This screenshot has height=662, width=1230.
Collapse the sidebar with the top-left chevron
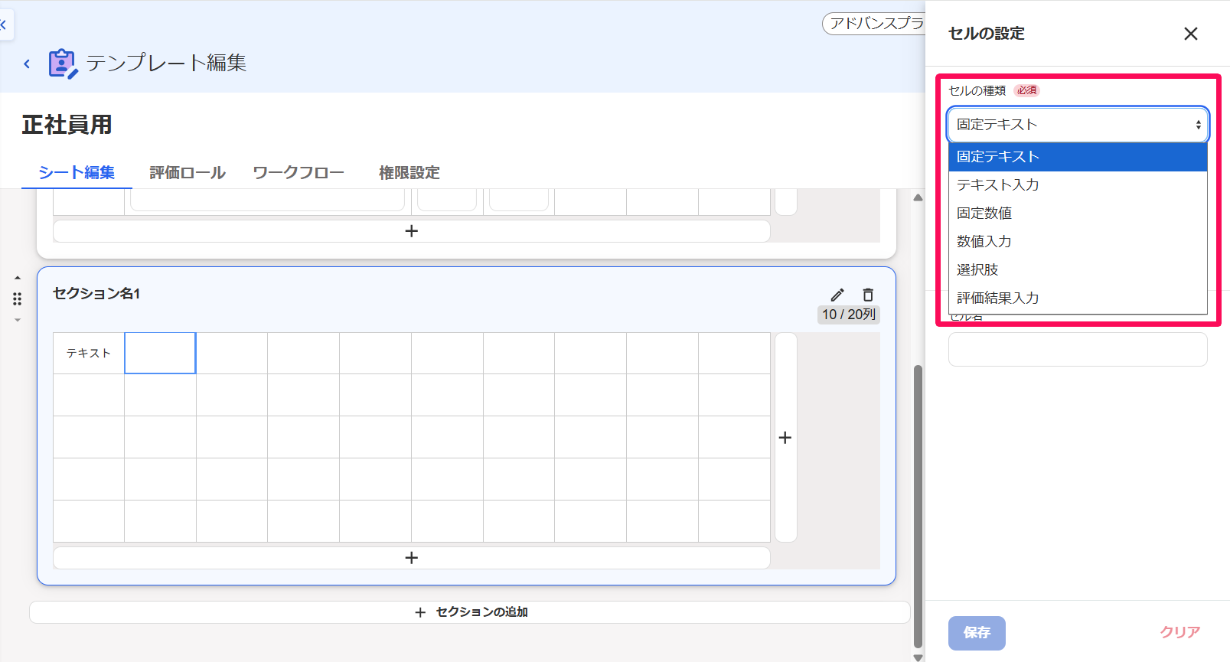point(4,25)
